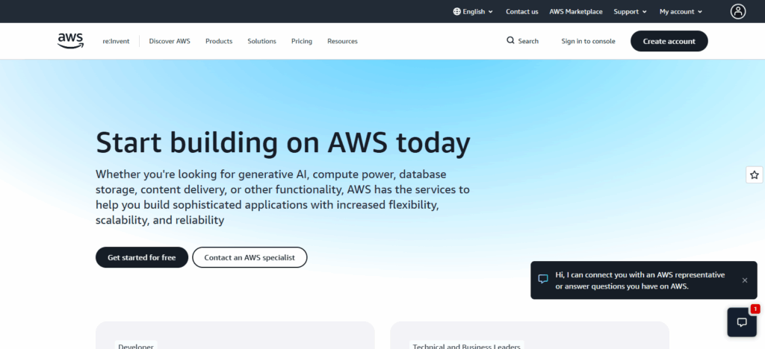The width and height of the screenshot is (765, 349).
Task: Open the Sign in to console link
Action: (588, 41)
